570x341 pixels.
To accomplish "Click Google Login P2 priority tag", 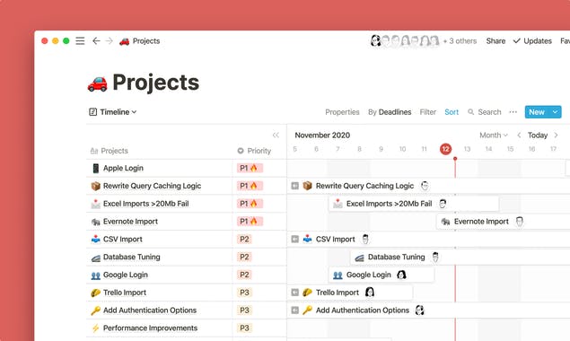I will click(244, 275).
